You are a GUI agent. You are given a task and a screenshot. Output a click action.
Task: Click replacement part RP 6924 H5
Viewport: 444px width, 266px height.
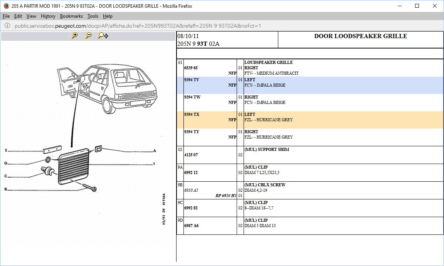pos(226,196)
